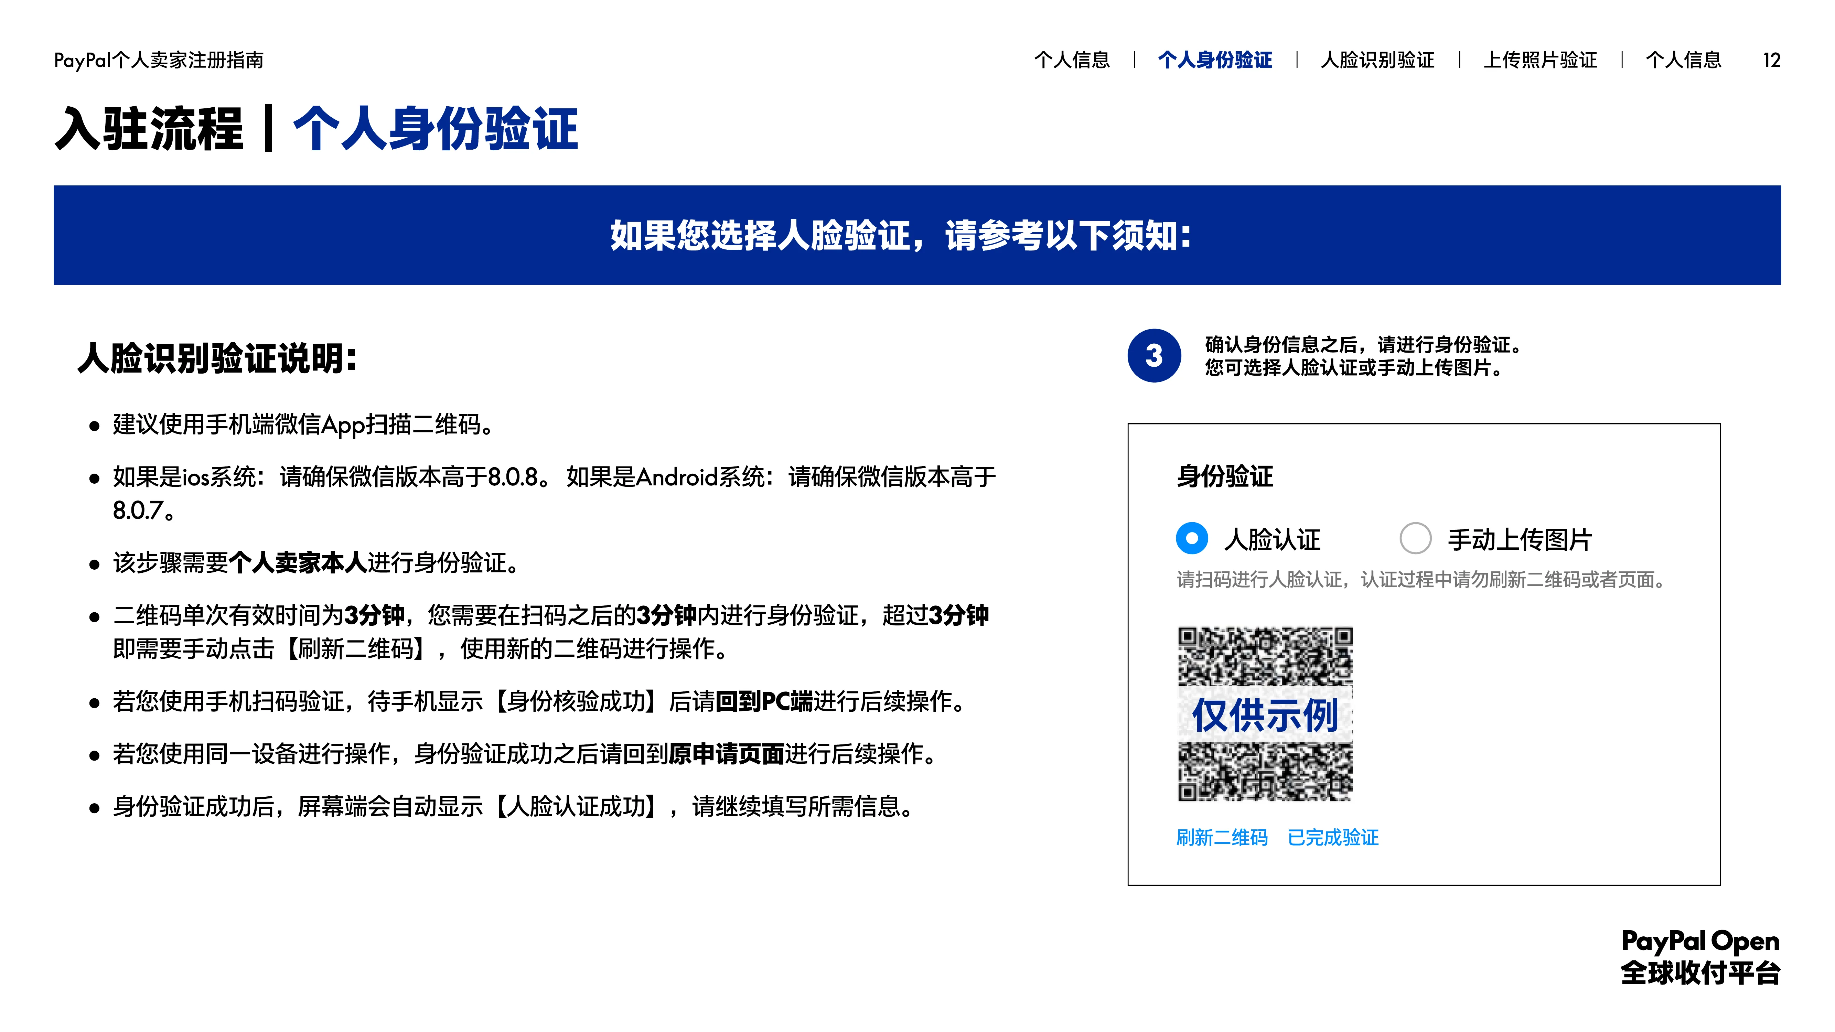Select the 手动上传图片 radio button
This screenshot has height=1032, width=1835.
point(1415,538)
